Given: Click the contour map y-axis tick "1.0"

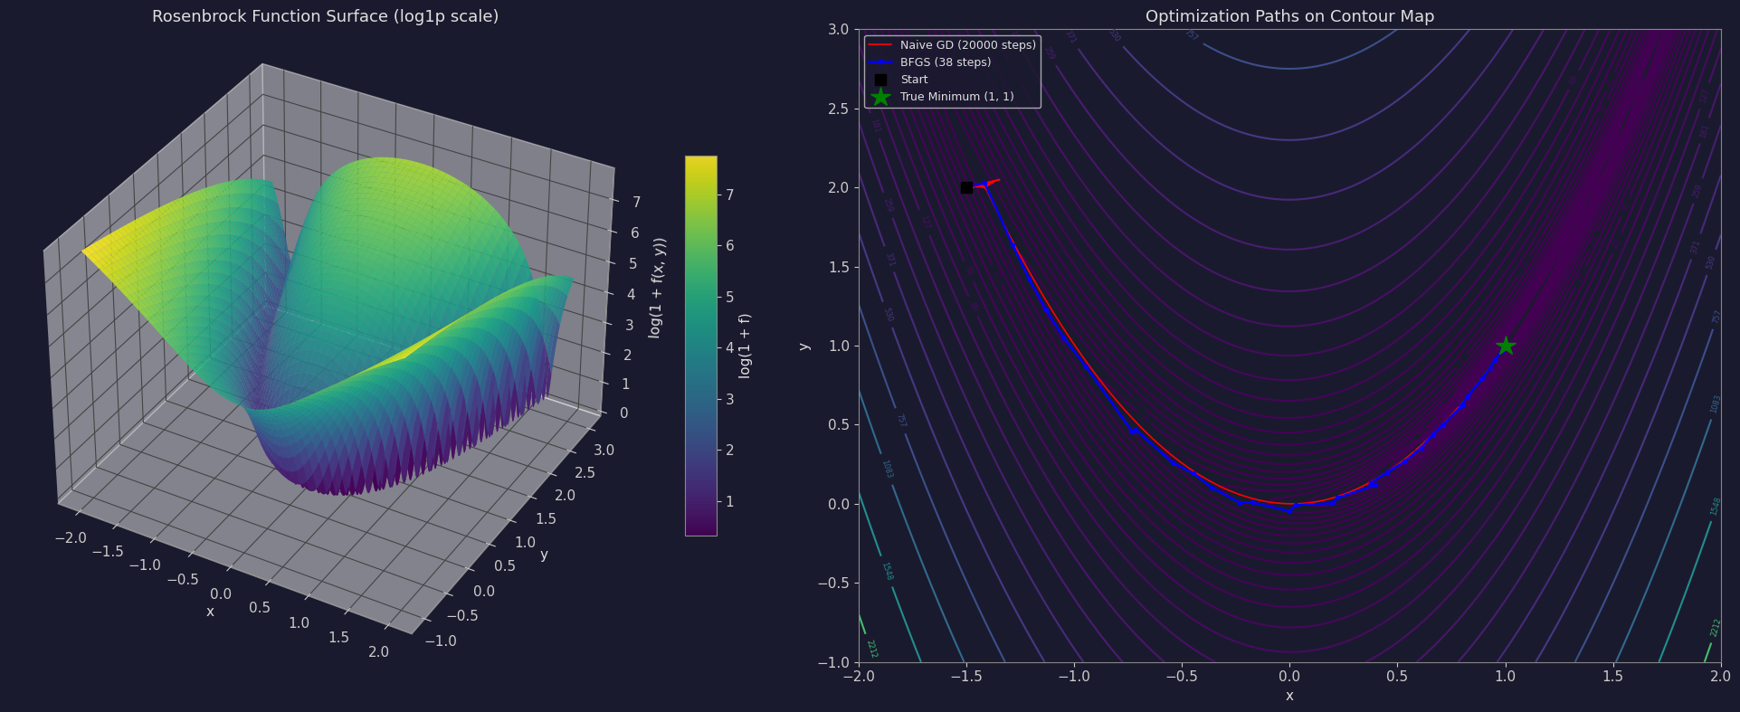Looking at the screenshot, I should coord(838,347).
